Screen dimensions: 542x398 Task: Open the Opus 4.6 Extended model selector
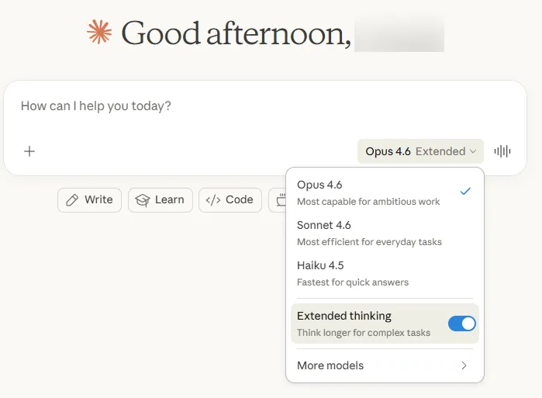(419, 151)
